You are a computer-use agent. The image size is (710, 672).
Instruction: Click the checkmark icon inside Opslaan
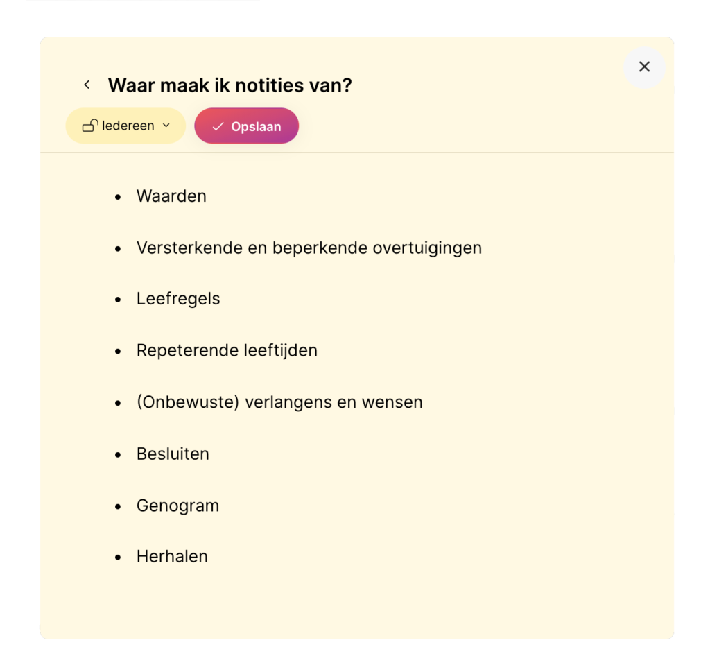coord(218,126)
